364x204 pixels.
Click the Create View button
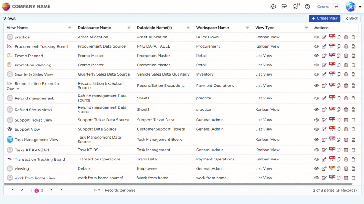pos(324,18)
